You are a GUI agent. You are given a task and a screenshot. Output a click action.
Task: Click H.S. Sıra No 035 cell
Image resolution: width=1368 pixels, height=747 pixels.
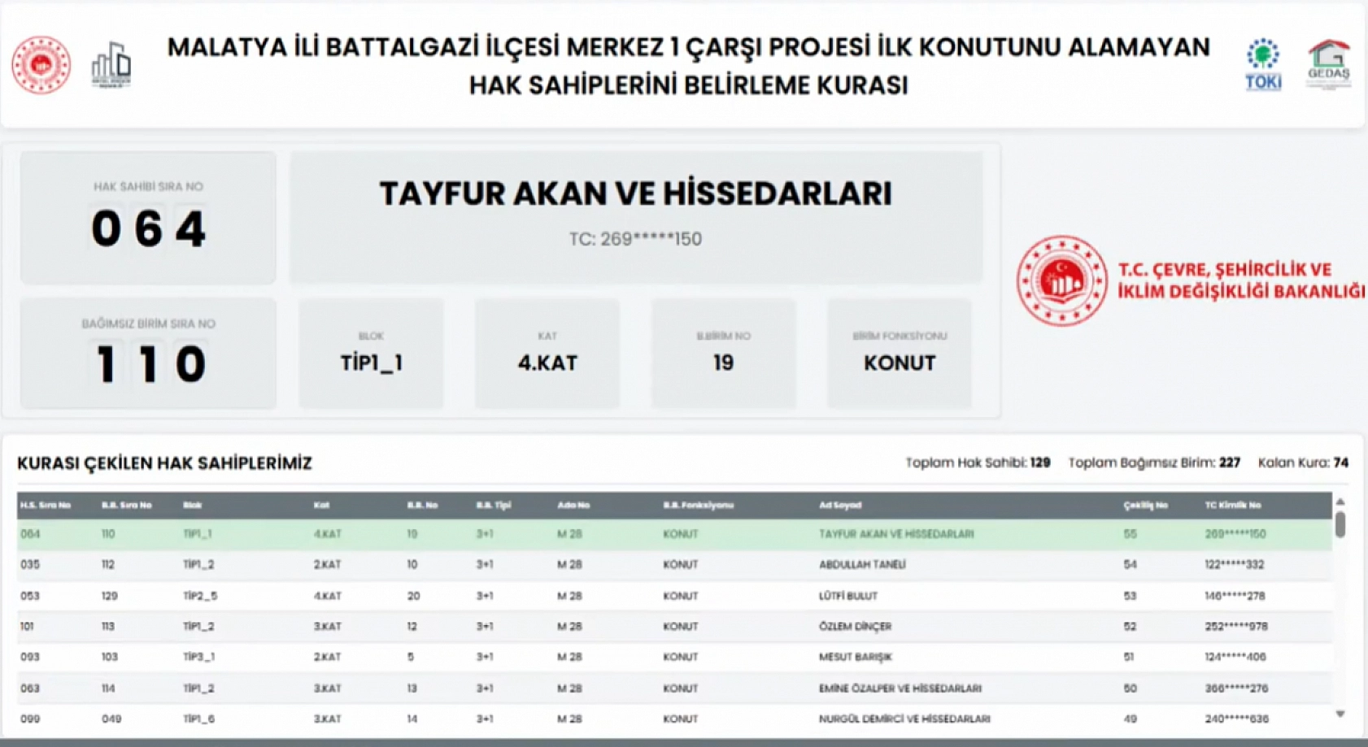tap(30, 564)
